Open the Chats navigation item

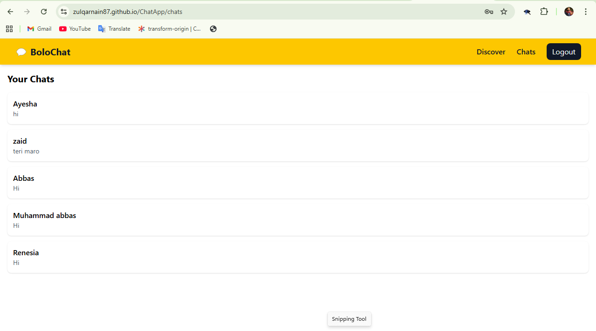(526, 52)
